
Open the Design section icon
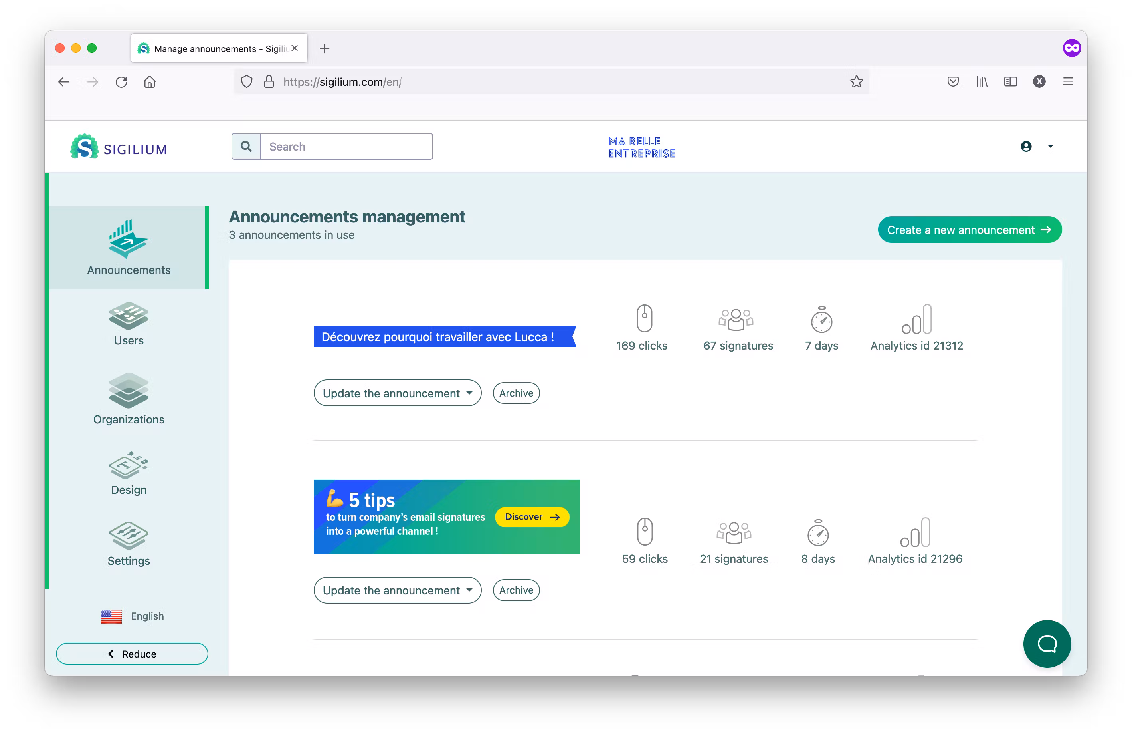(129, 465)
